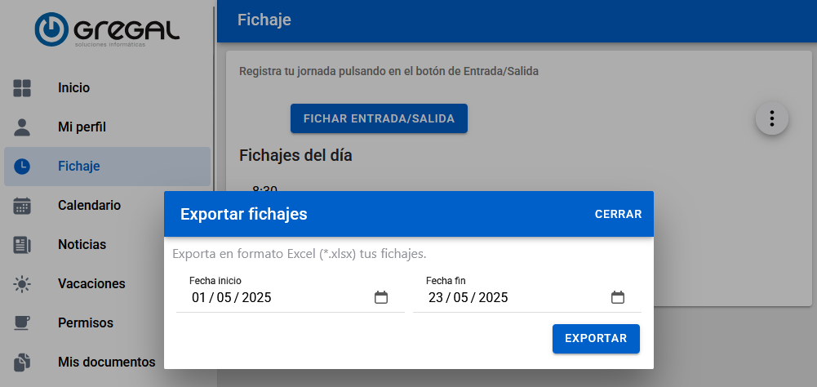Viewport: 817px width, 387px height.
Task: Click the Gregal logo
Action: (x=107, y=29)
